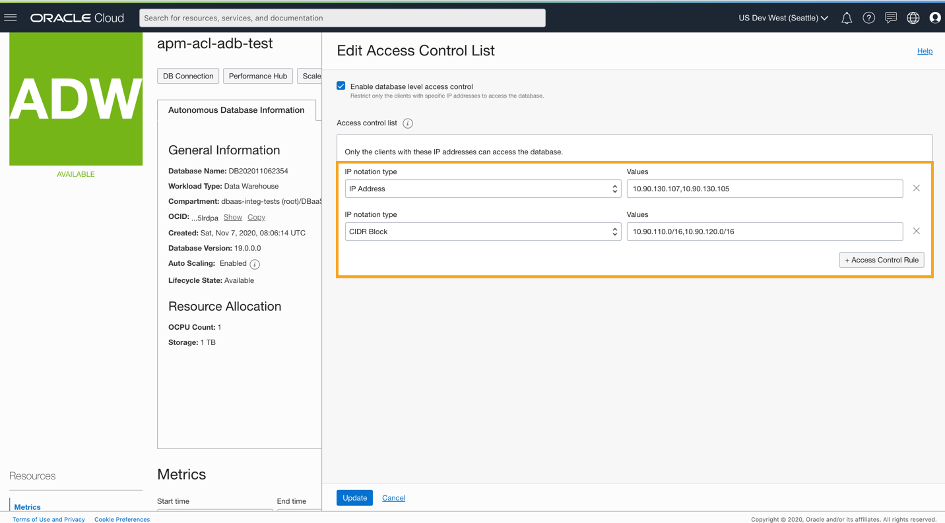Click the Auto Scaling info icon

tap(255, 264)
